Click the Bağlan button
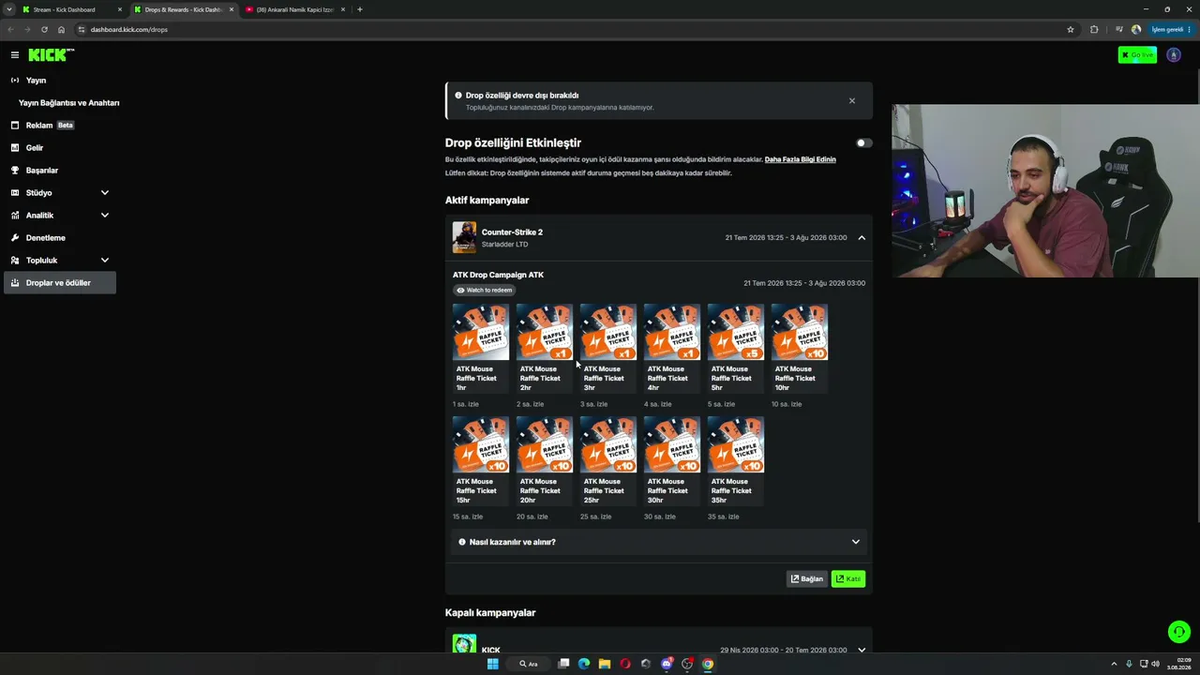 point(807,579)
